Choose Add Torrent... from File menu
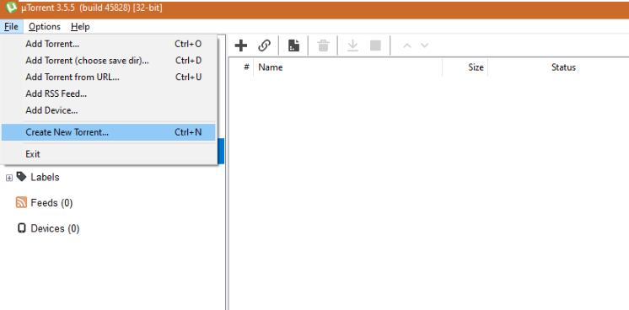Viewport: 629px width, 310px height. click(108, 44)
